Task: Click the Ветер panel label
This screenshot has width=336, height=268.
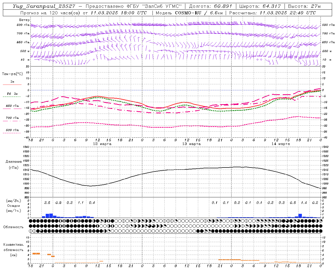Action: coord(24,20)
